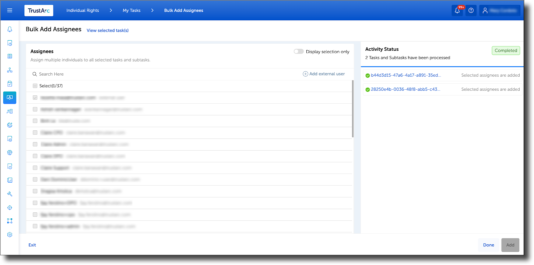Open the hamburger navigation menu
The width and height of the screenshot is (534, 265).
[x=10, y=10]
